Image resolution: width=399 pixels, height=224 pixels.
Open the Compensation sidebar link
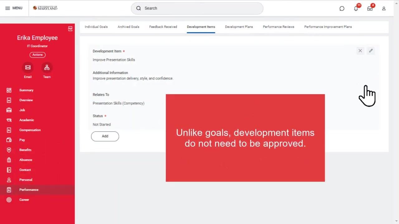(30, 130)
